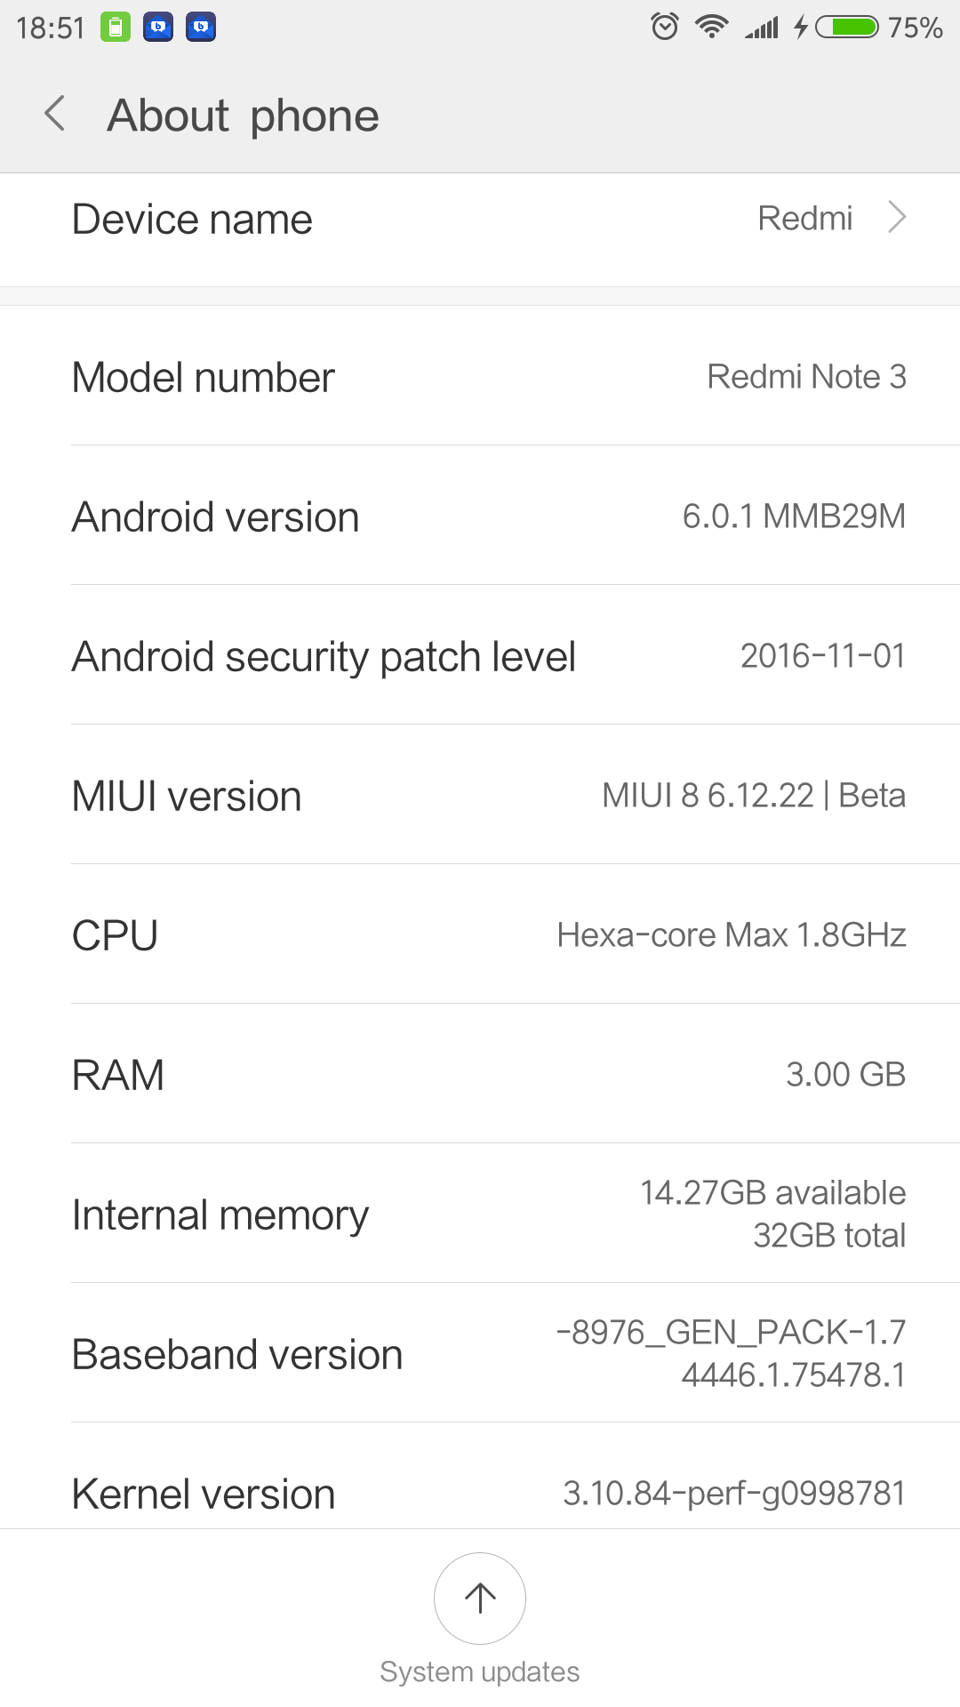Screen dimensions: 960x1707
Task: Tap the Kernel version row
Action: (480, 1493)
